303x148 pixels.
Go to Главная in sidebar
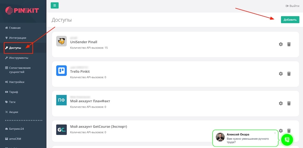tap(15, 28)
